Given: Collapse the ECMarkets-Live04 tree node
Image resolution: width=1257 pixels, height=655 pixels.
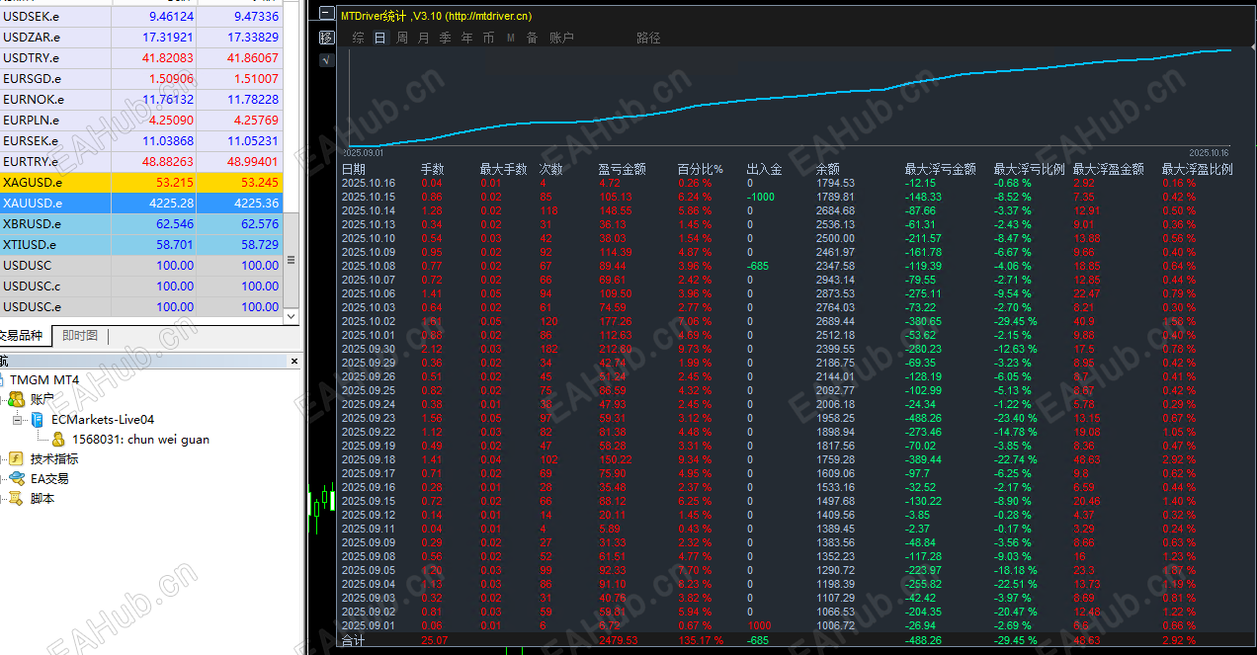Looking at the screenshot, I should (x=16, y=420).
